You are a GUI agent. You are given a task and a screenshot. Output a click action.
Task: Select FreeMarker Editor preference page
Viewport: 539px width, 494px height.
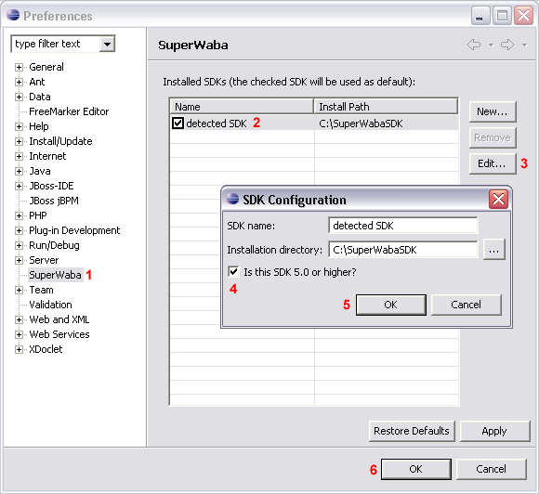(x=69, y=111)
